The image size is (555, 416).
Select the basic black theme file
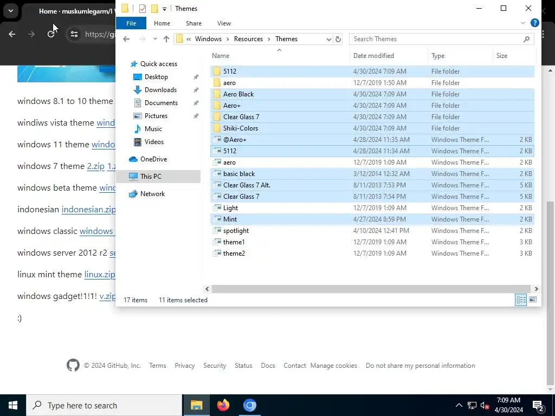(x=372, y=174)
